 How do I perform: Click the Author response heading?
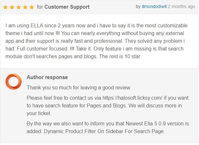(47, 77)
